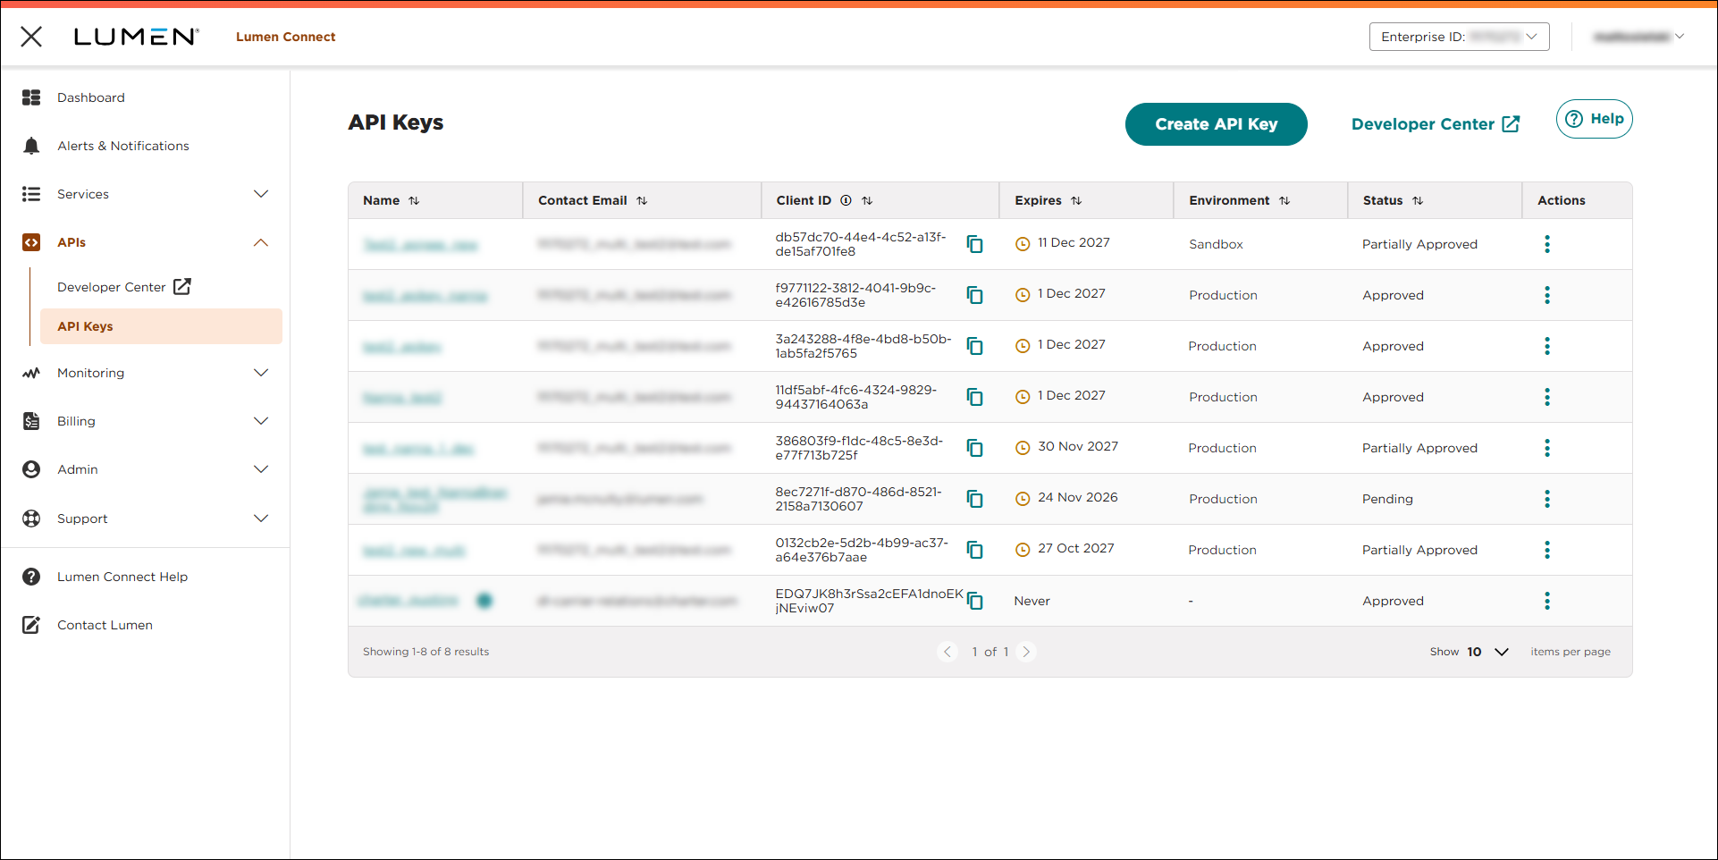The width and height of the screenshot is (1718, 860).
Task: Go to Dashboard
Action: [90, 97]
